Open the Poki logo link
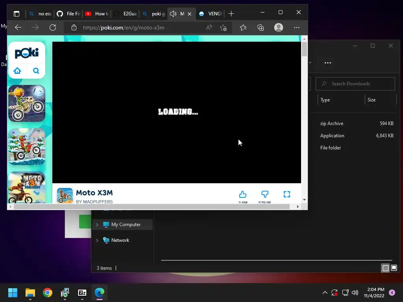403x302 pixels. pyautogui.click(x=27, y=53)
